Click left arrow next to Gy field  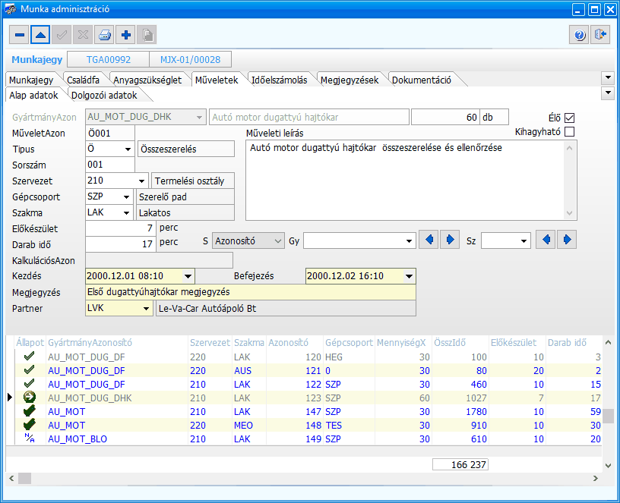[429, 240]
